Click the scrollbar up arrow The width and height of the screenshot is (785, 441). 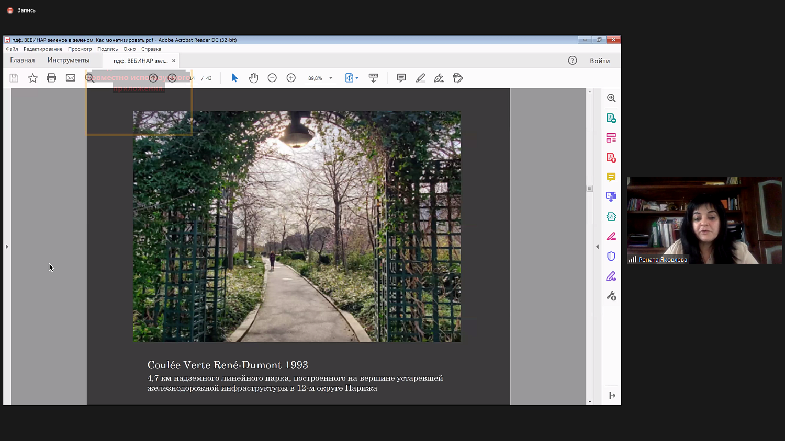(590, 92)
